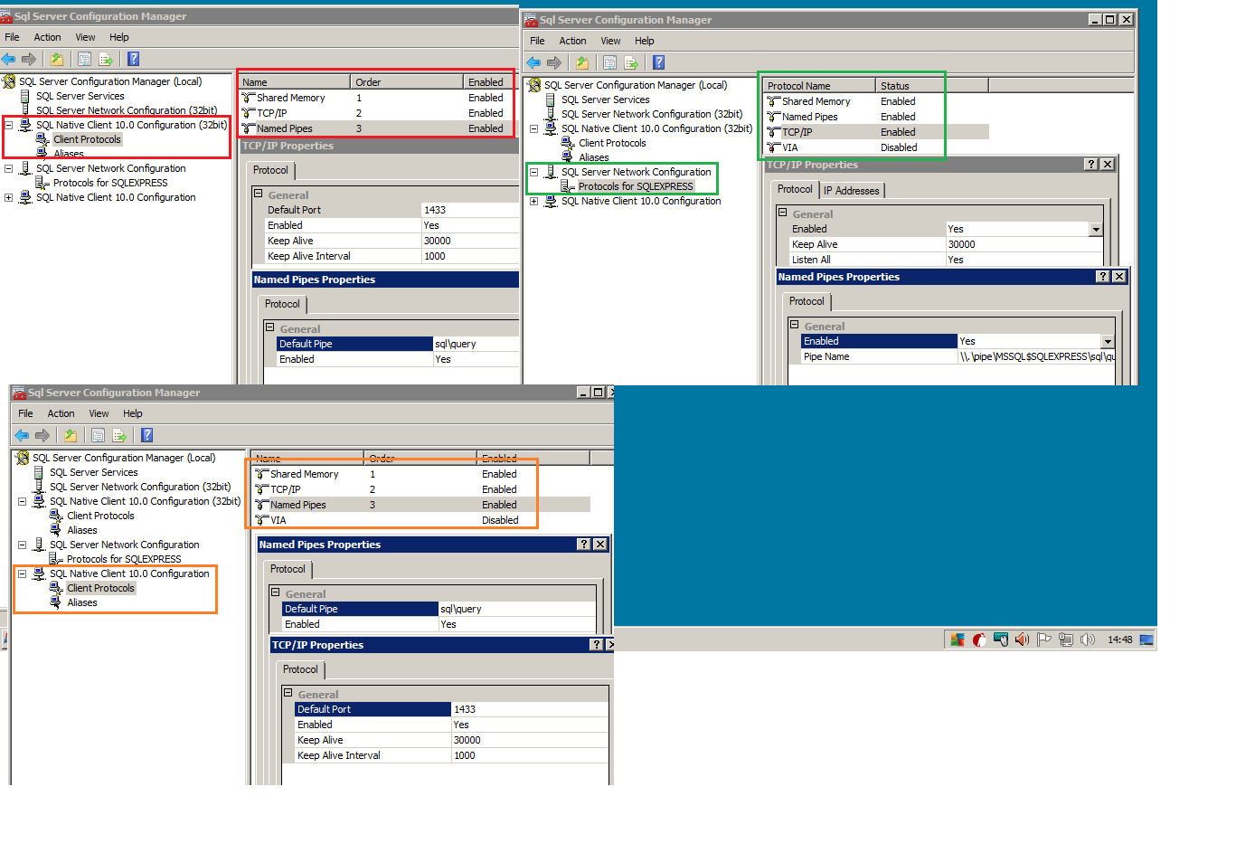Click the Up One Level icon in the upper-right window

coord(582,62)
